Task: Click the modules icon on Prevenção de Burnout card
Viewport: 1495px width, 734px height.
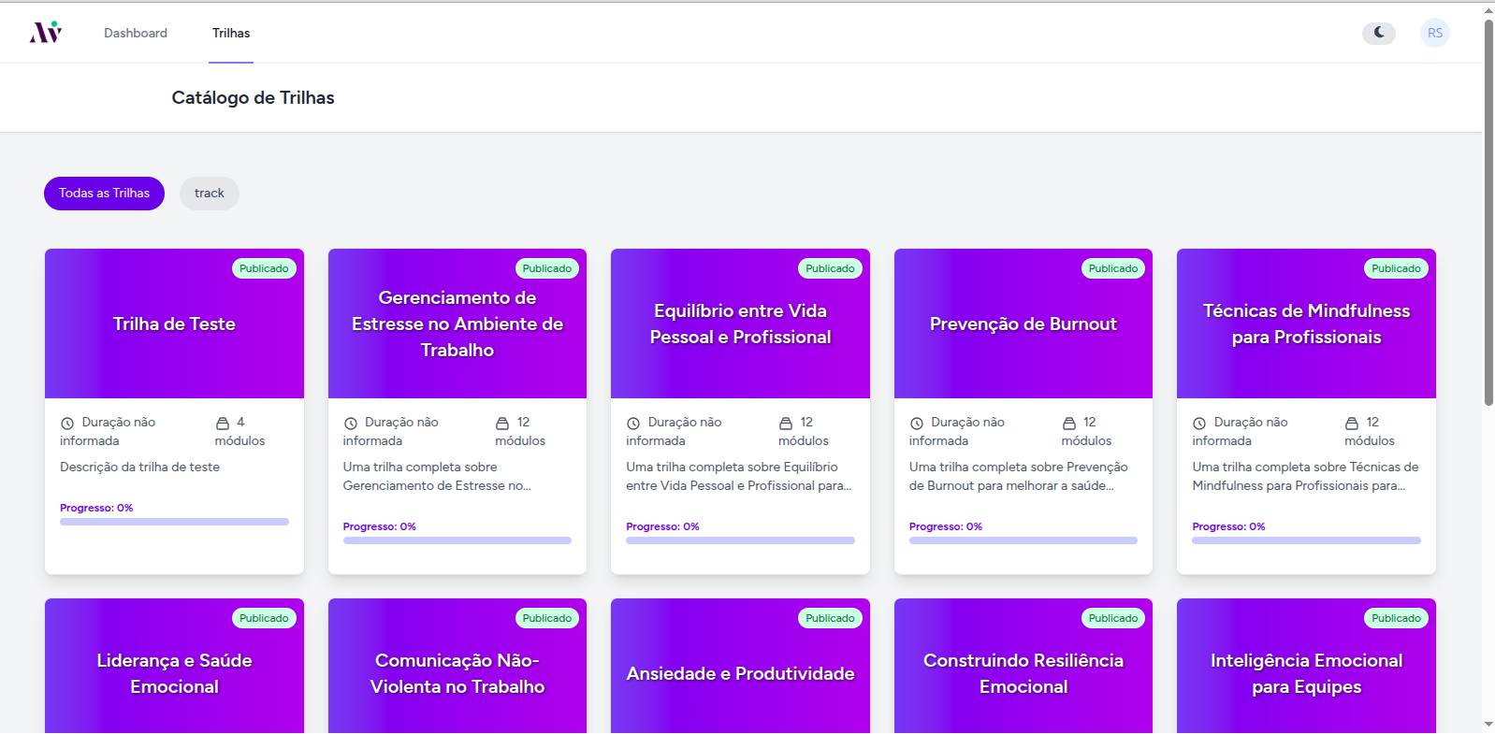Action: point(1069,424)
